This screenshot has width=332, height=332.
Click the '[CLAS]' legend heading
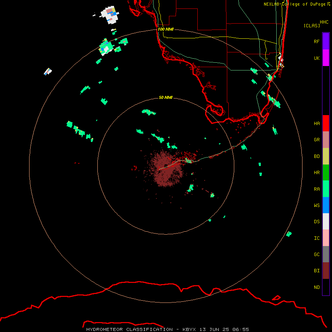[x=312, y=25]
